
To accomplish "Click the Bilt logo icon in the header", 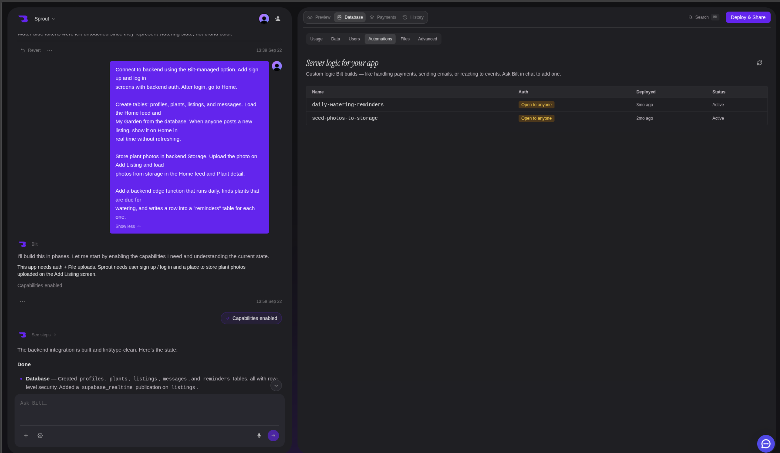I will pos(23,19).
